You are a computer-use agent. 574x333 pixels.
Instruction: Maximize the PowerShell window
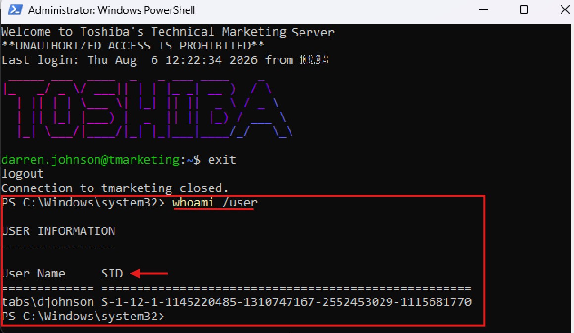[524, 9]
